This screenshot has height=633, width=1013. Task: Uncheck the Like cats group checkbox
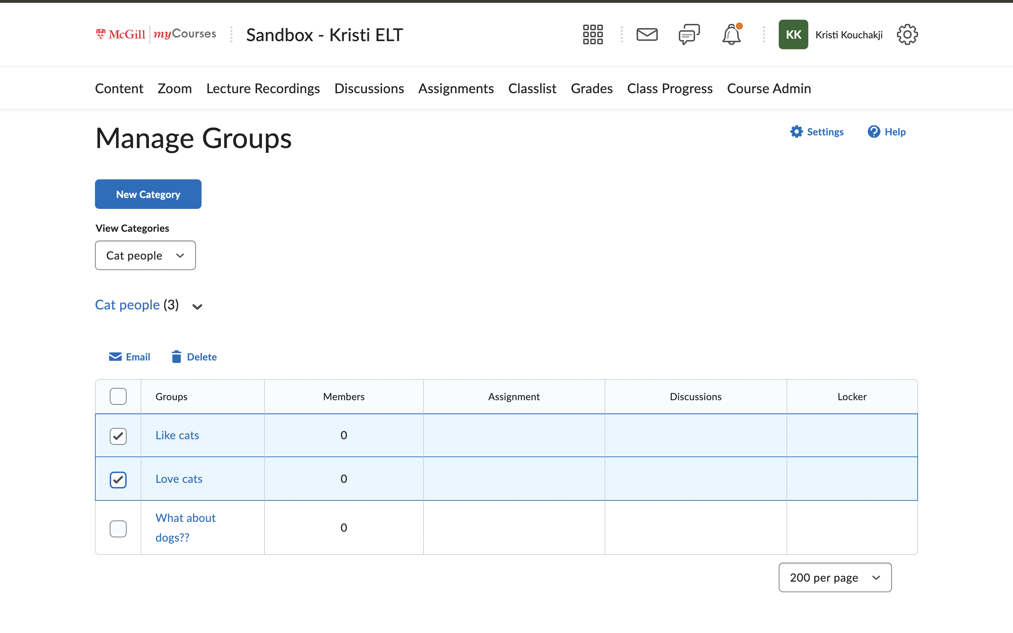tap(119, 435)
